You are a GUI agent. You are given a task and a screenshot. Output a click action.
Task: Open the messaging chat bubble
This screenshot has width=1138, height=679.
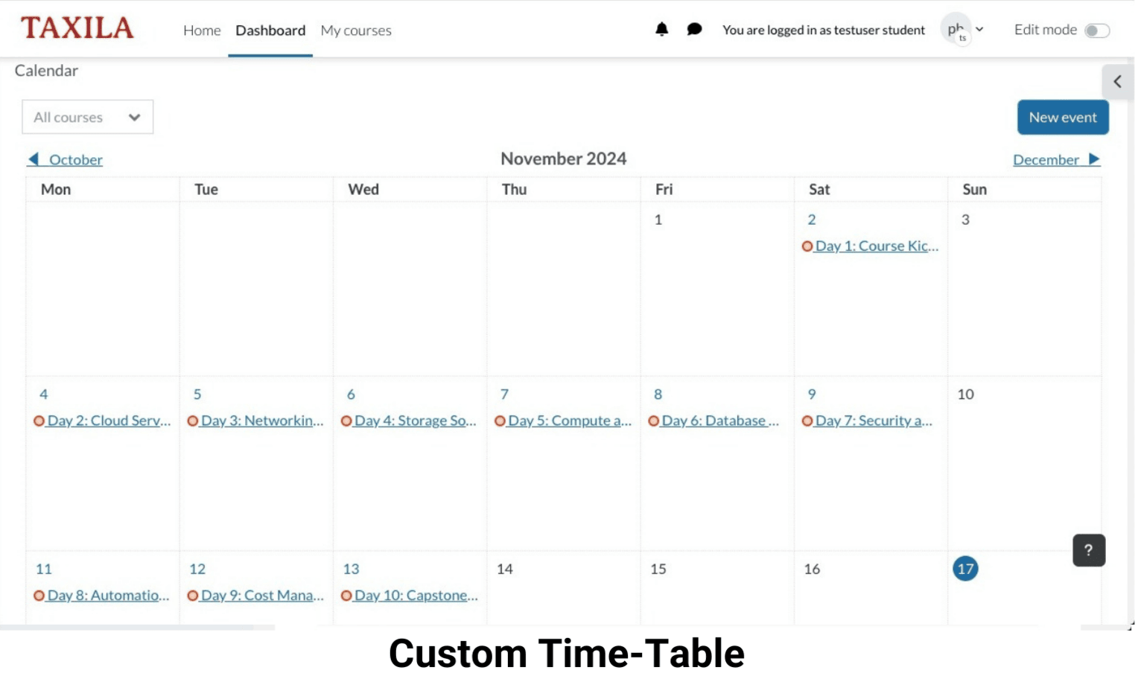[x=694, y=30]
